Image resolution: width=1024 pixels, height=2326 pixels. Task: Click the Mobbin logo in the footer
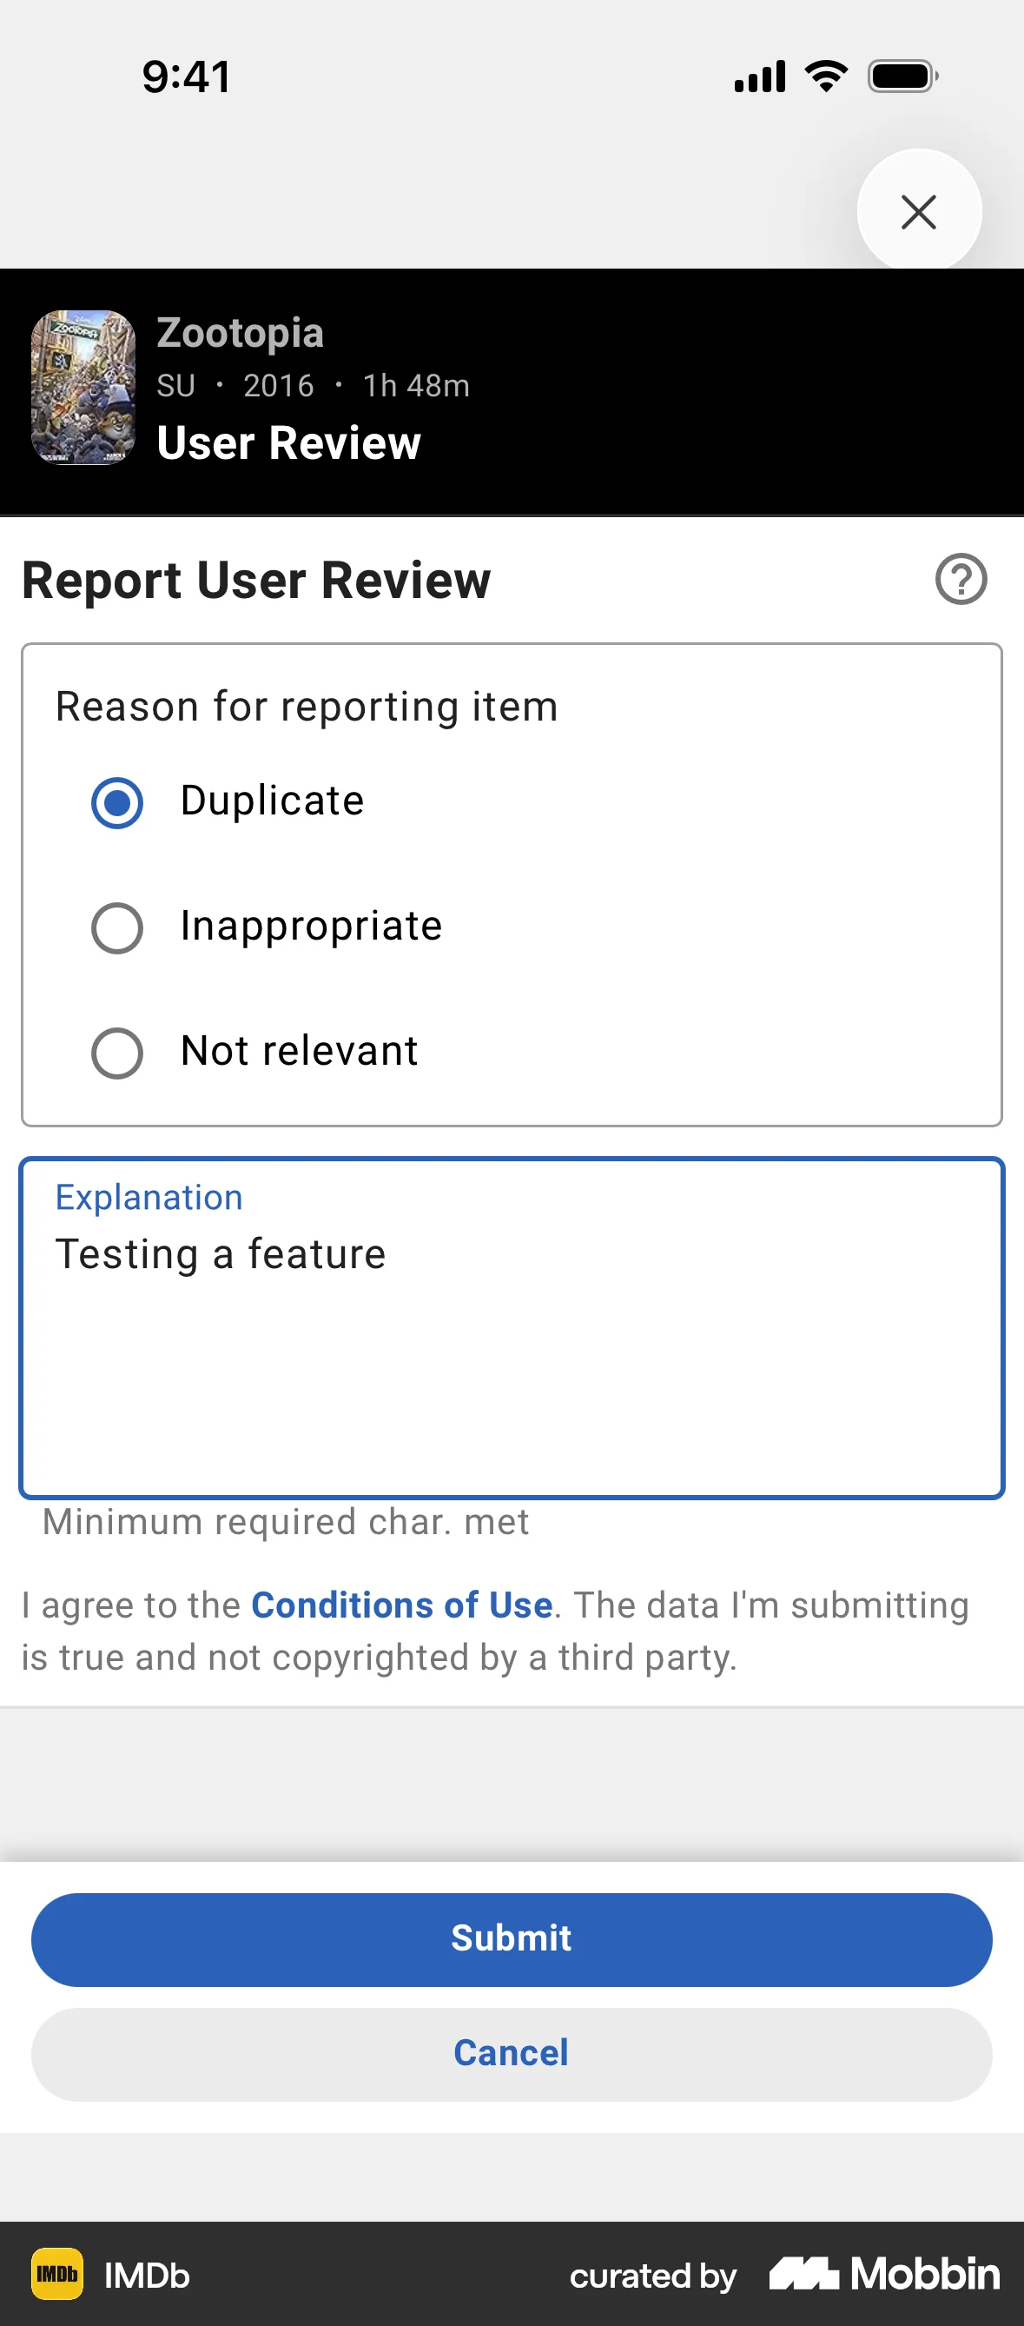(884, 2276)
